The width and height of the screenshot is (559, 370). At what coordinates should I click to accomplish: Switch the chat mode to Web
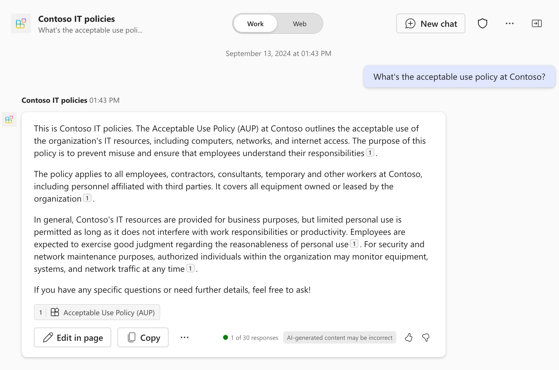(299, 23)
